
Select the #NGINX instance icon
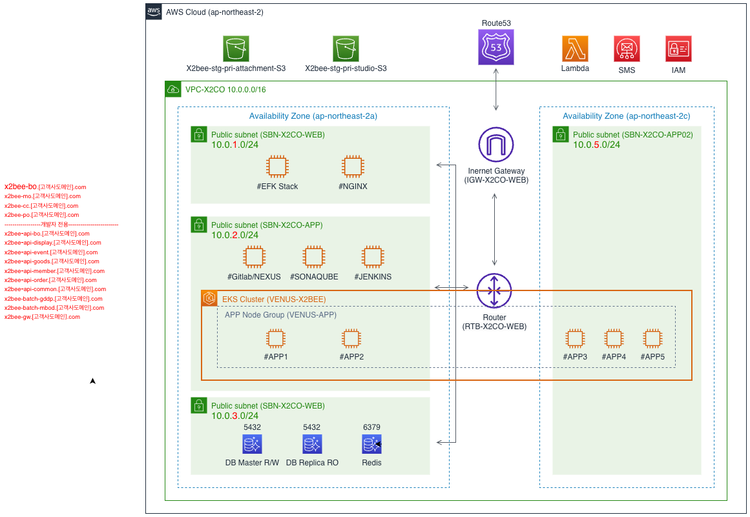(x=352, y=167)
